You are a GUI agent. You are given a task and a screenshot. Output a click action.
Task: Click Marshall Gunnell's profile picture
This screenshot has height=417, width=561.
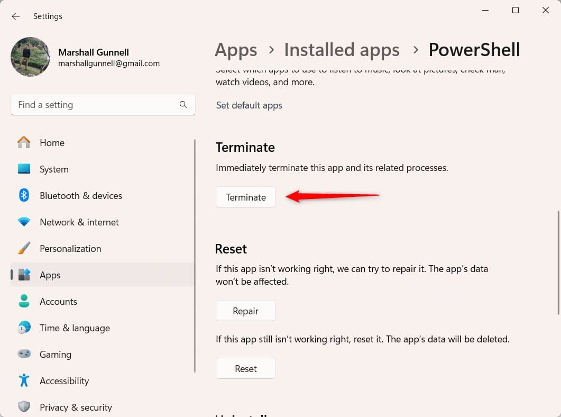pyautogui.click(x=31, y=57)
